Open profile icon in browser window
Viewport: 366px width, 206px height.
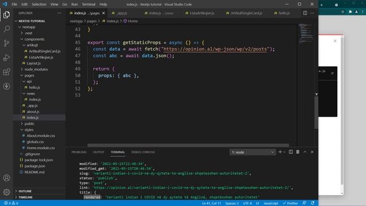click(356, 11)
